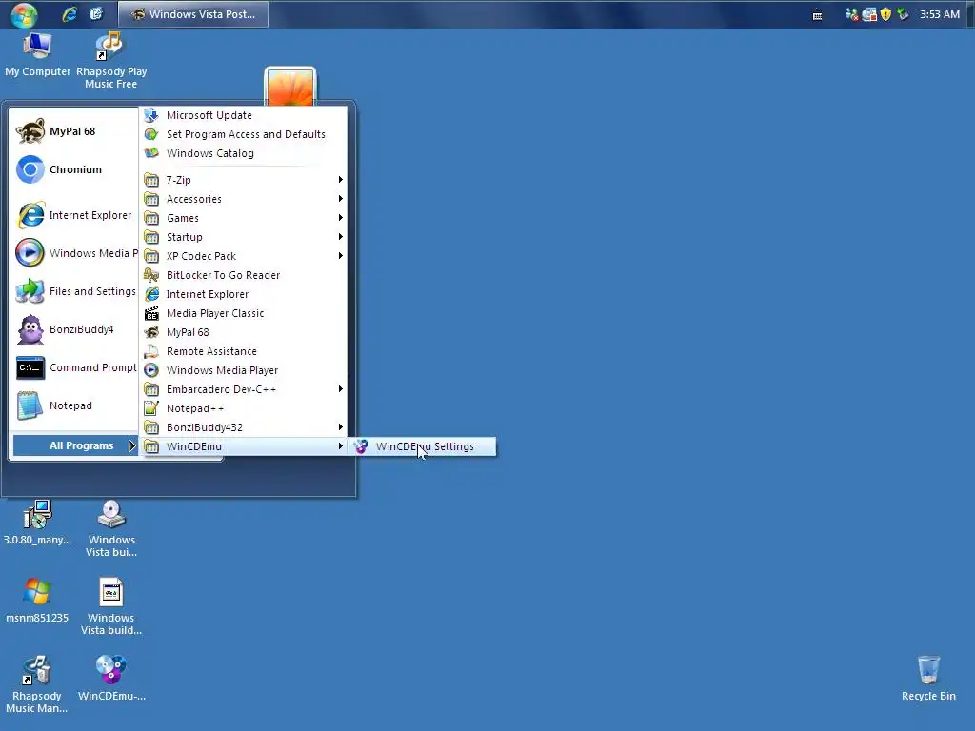The width and height of the screenshot is (975, 731).
Task: Launch Notepad++ from programs list
Action: coord(244,408)
